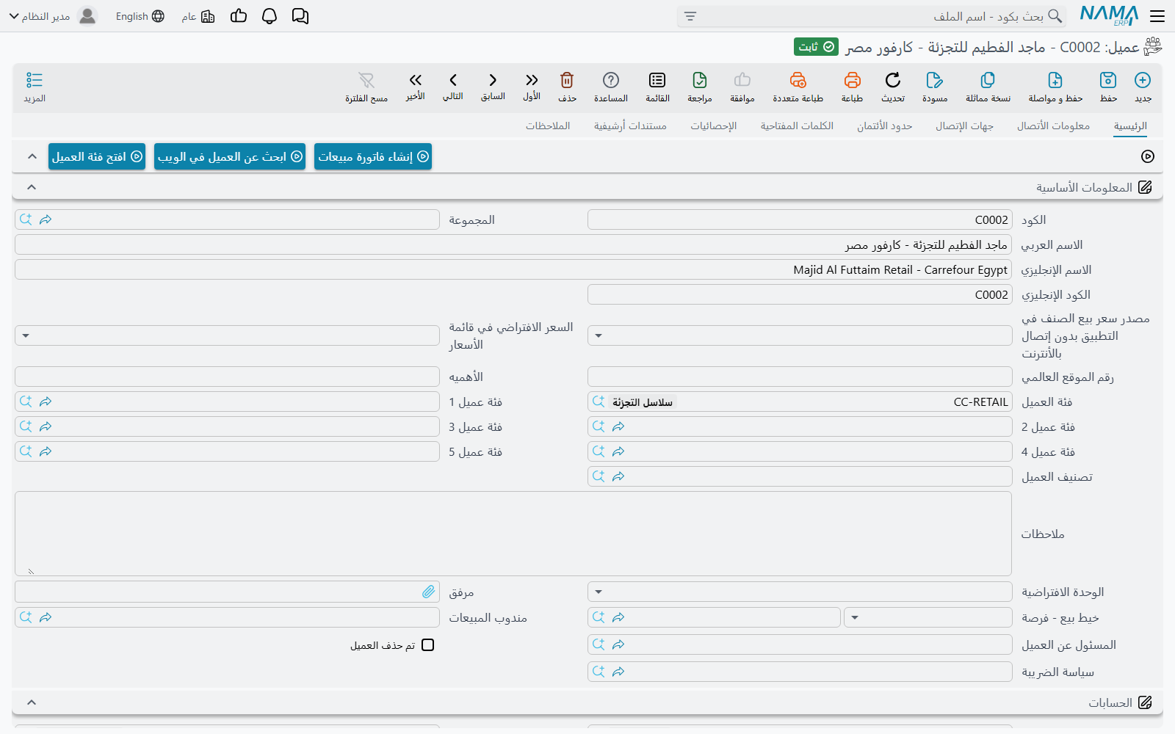
Task: Click the نسخة مماثلة (Duplicate) icon
Action: pos(988,80)
